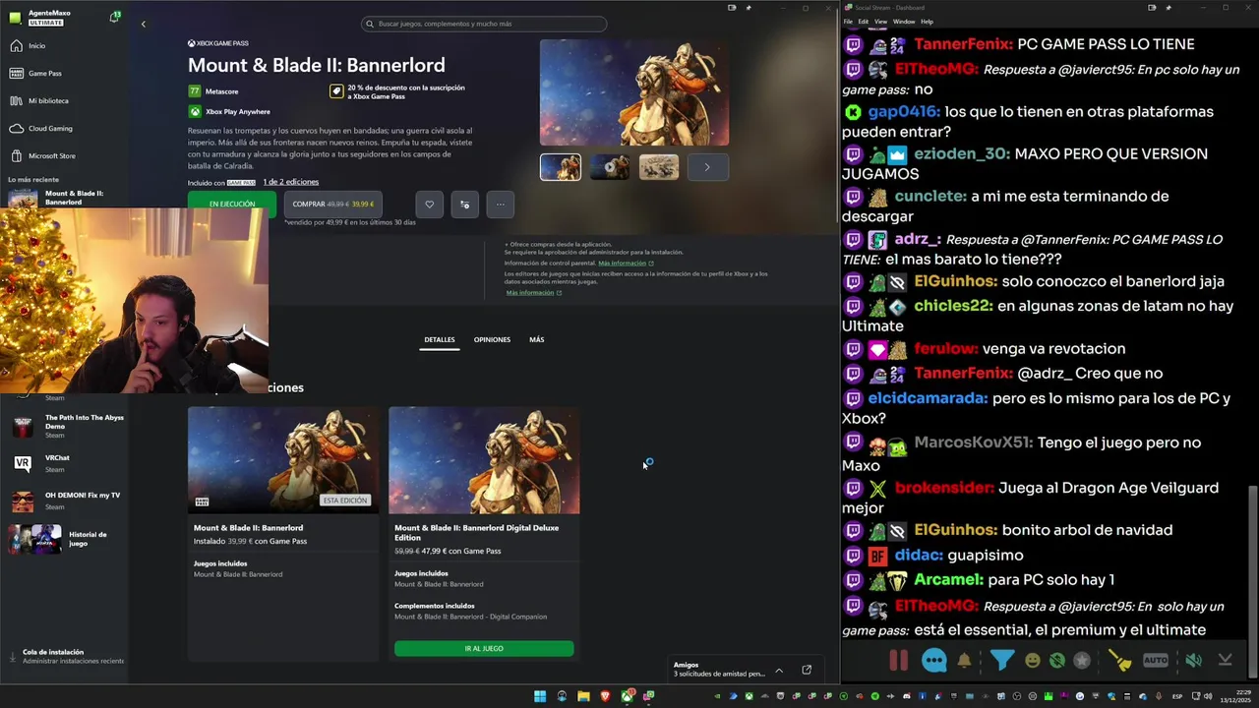
Task: Open View menu in Social Stream
Action: pos(880,22)
